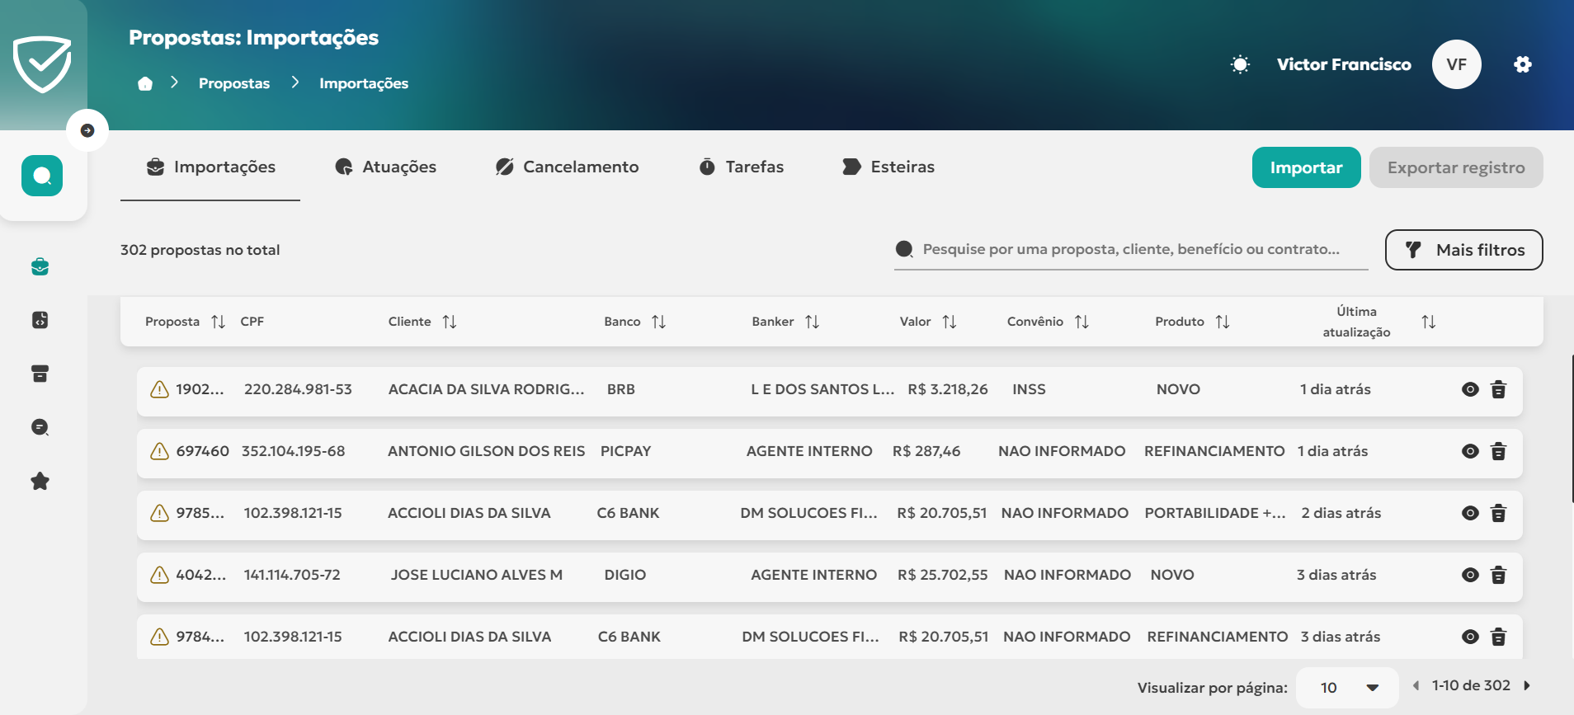The height and width of the screenshot is (715, 1574).
Task: Expand the sidebar with the arrow button
Action: pos(87,130)
